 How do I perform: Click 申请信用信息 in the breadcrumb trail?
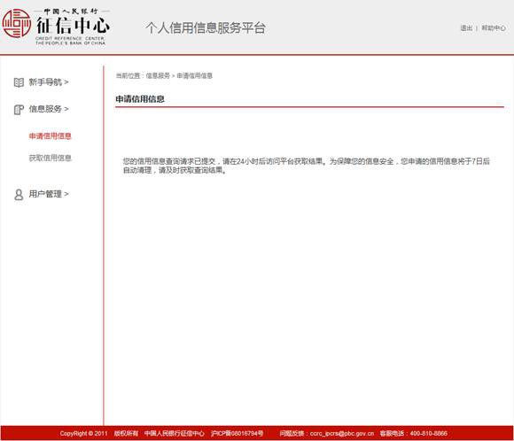[195, 76]
